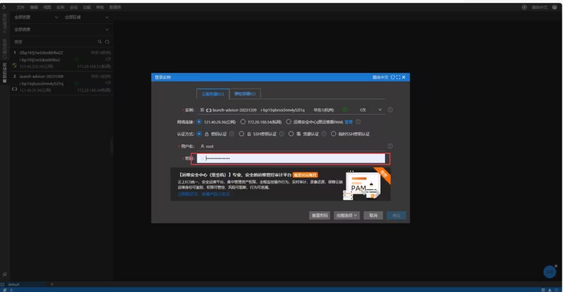Click the fullscreen icon in dialog title bar
The height and width of the screenshot is (292, 563).
click(398, 77)
